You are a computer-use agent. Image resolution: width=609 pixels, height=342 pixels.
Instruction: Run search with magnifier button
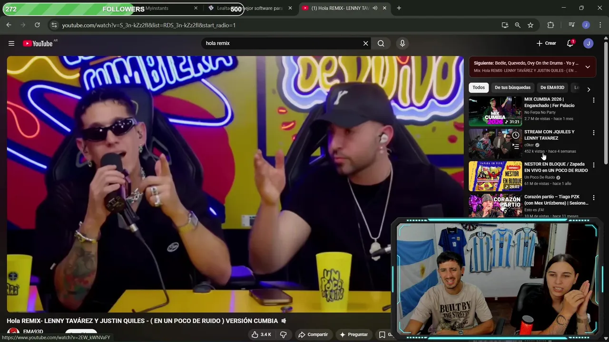point(381,43)
